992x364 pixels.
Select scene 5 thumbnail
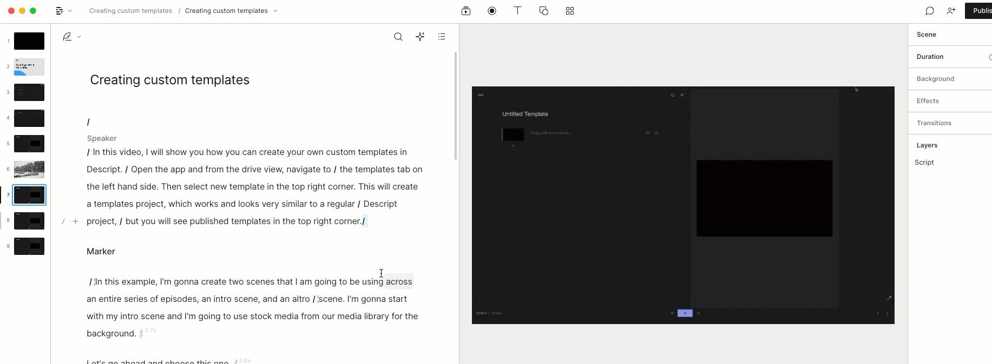(29, 144)
